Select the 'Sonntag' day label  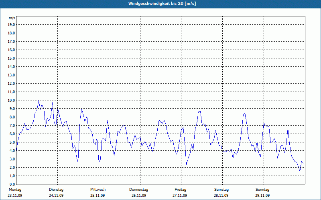coord(262,190)
